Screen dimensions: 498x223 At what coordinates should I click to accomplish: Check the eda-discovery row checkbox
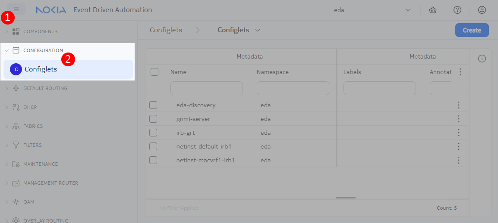click(153, 105)
